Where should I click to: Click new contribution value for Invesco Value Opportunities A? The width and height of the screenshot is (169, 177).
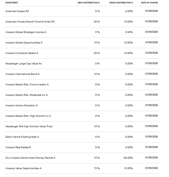(97, 168)
